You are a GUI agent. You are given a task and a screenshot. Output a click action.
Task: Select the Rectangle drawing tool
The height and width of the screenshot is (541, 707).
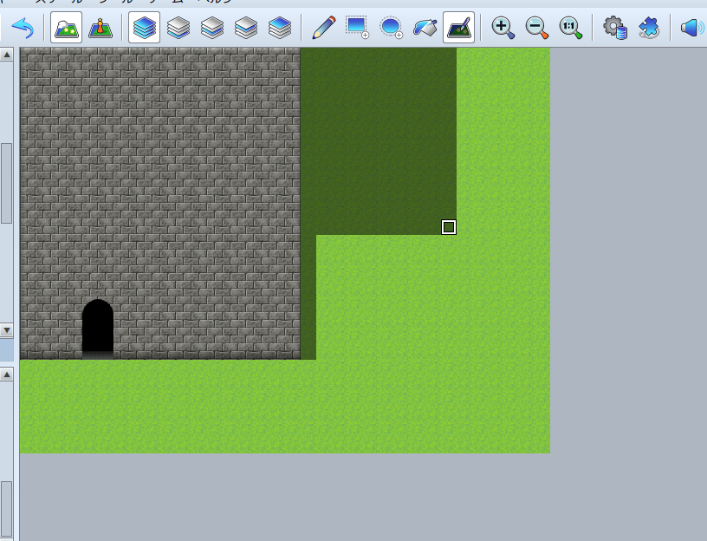point(357,28)
